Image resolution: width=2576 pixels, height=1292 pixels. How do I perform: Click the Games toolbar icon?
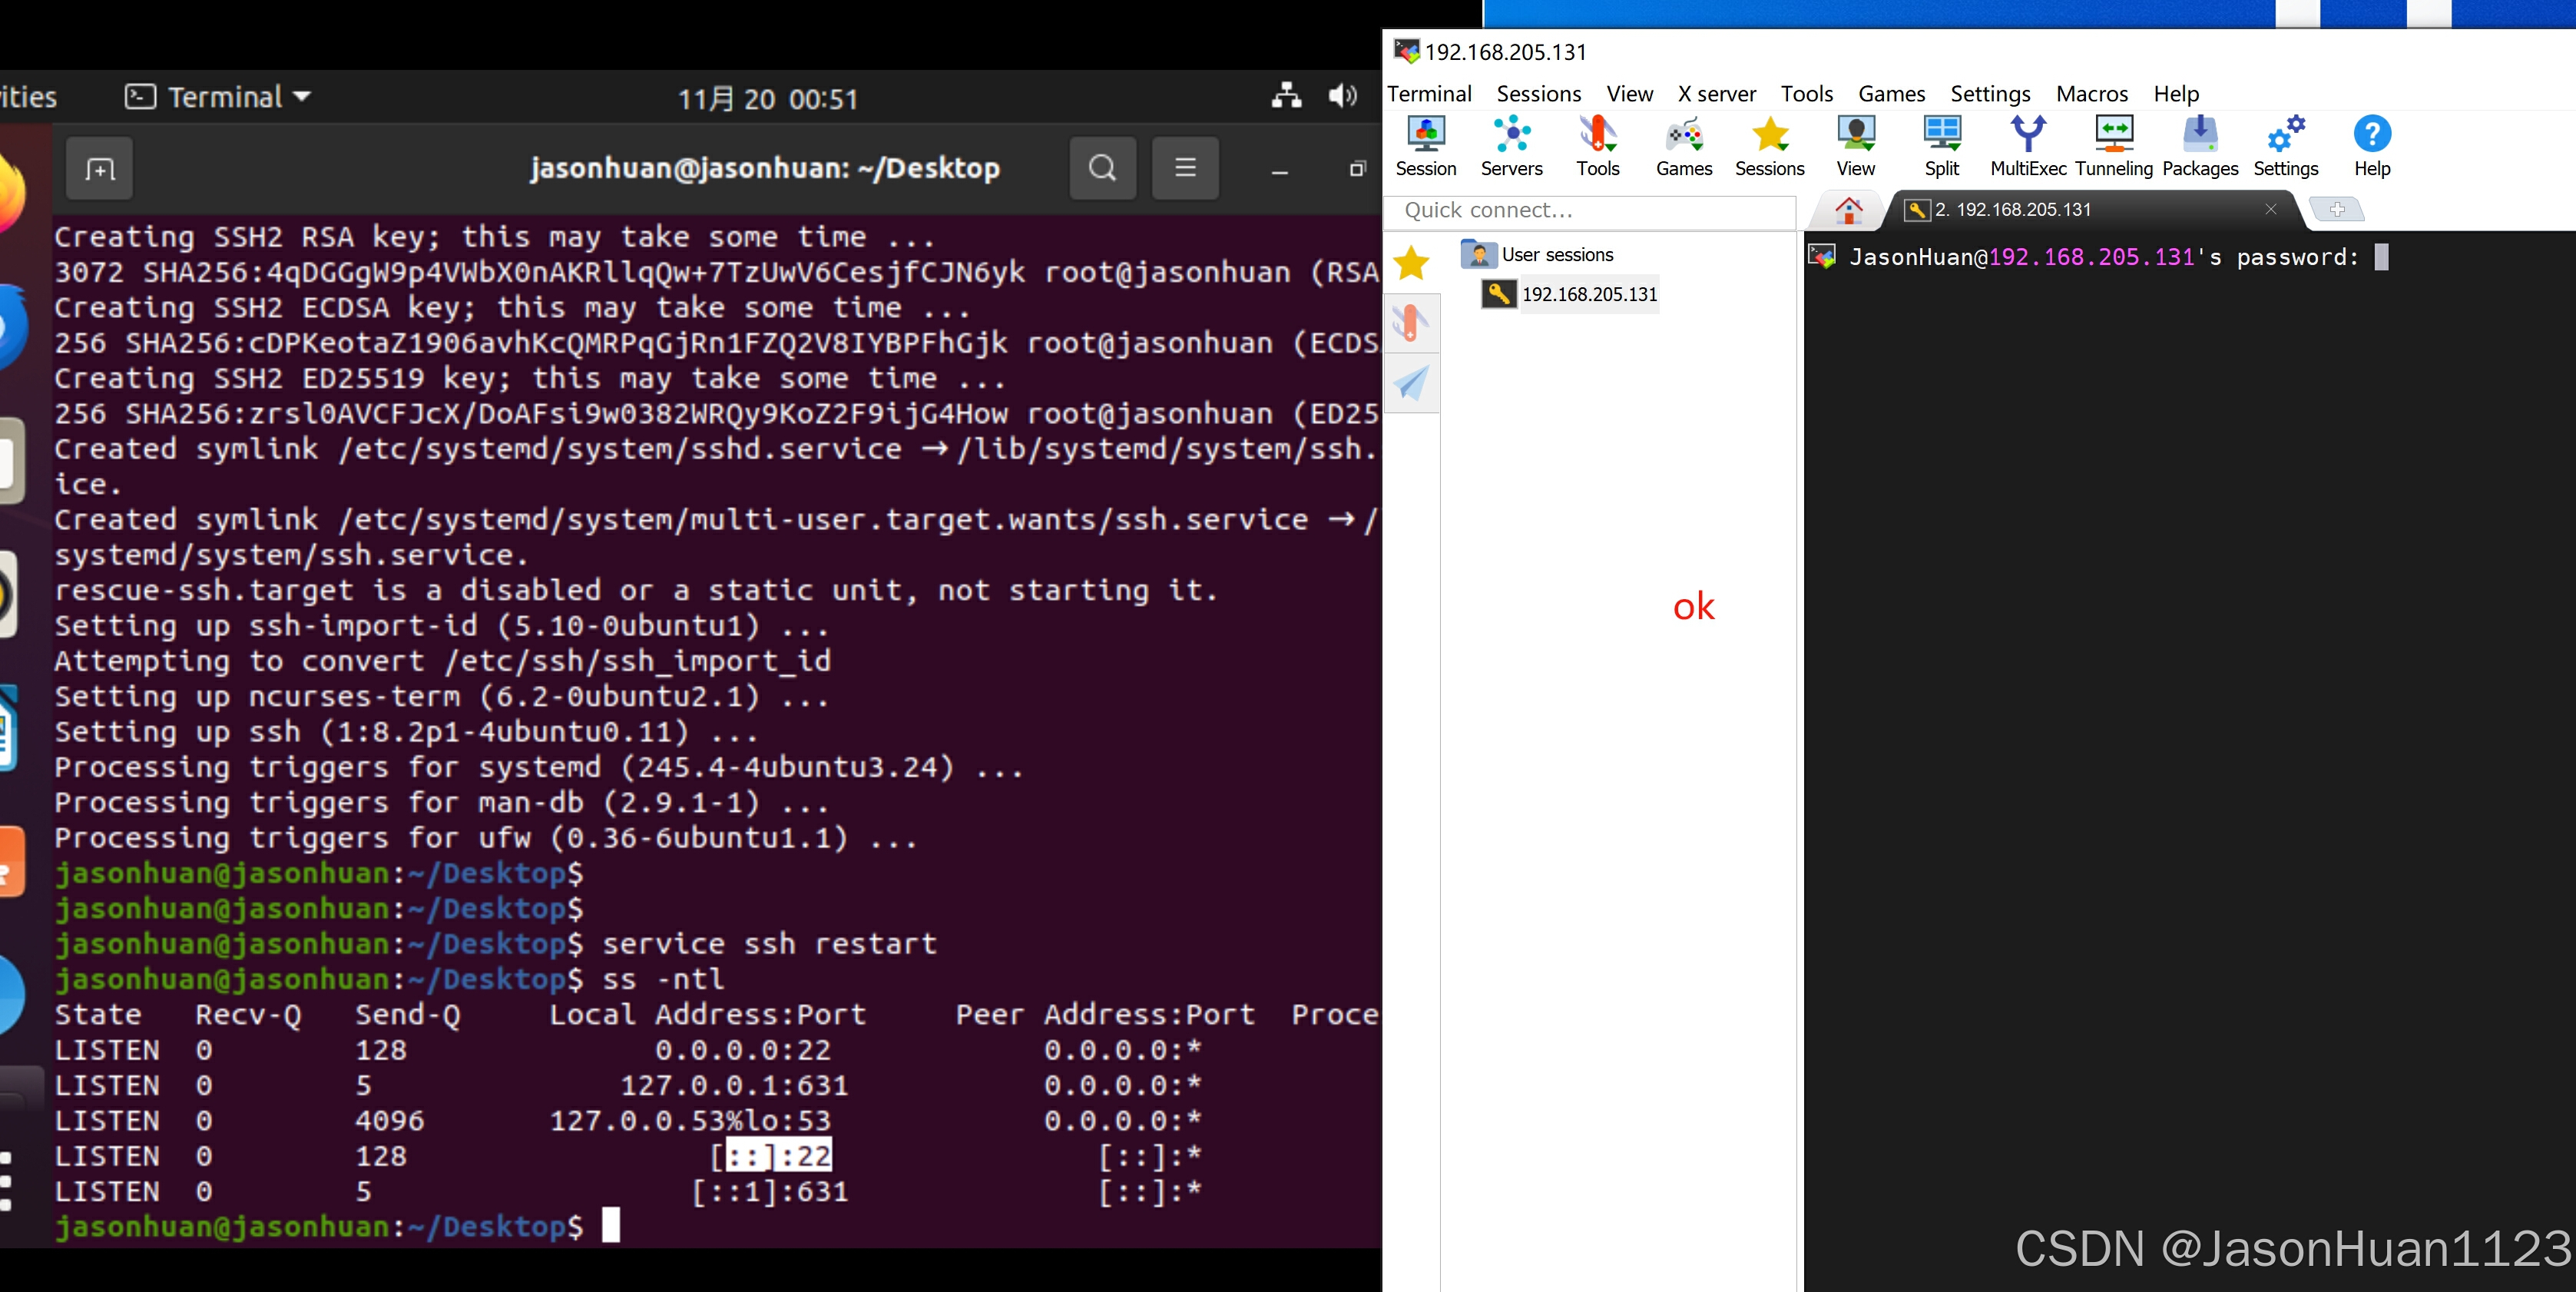coord(1684,147)
